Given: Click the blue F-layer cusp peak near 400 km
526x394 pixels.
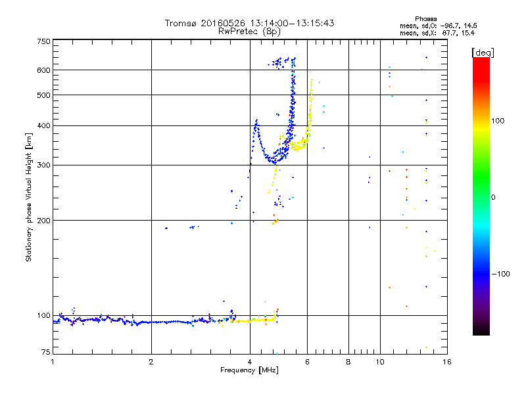Looking at the screenshot, I should pos(256,123).
